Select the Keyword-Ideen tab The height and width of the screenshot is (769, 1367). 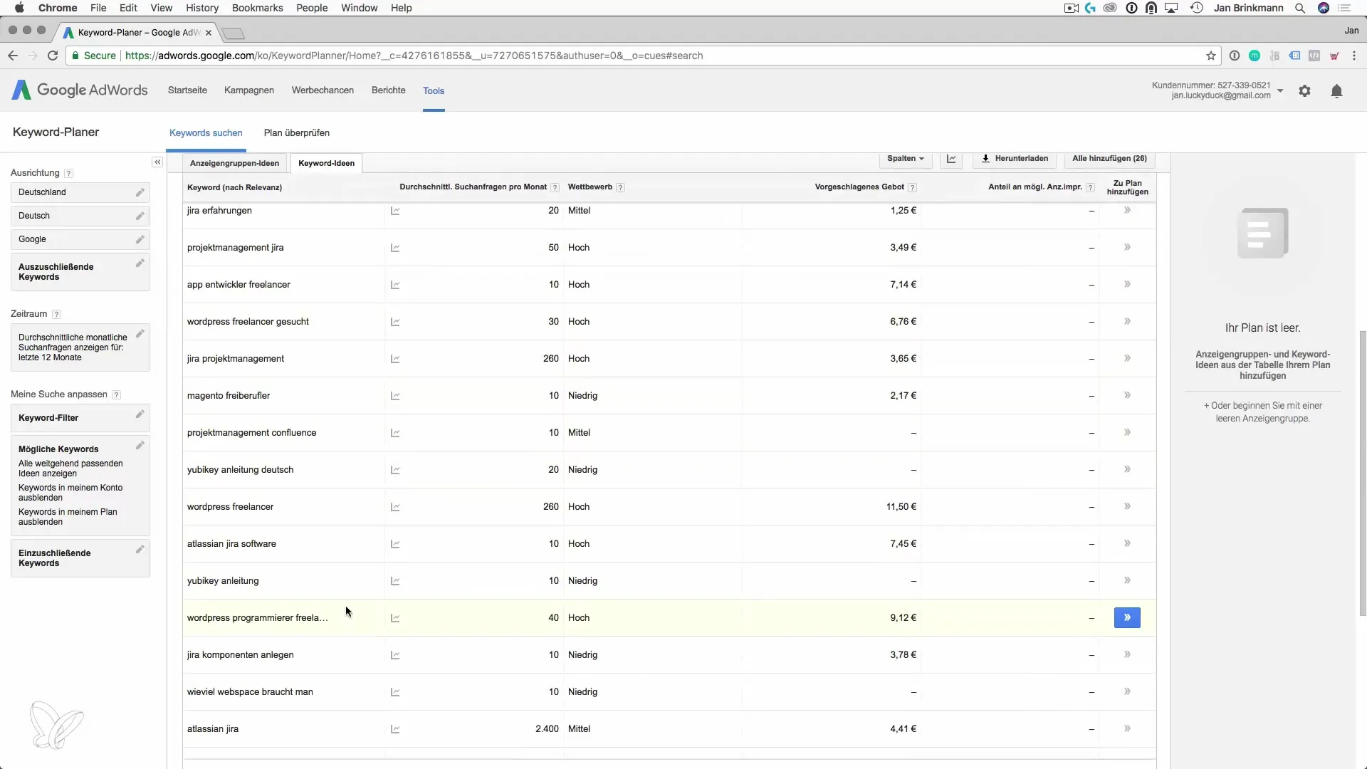click(x=326, y=163)
